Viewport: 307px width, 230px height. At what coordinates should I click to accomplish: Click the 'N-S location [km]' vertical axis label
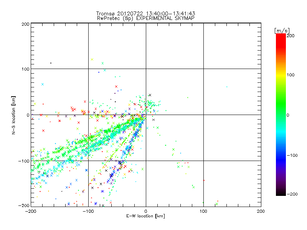click(13, 115)
